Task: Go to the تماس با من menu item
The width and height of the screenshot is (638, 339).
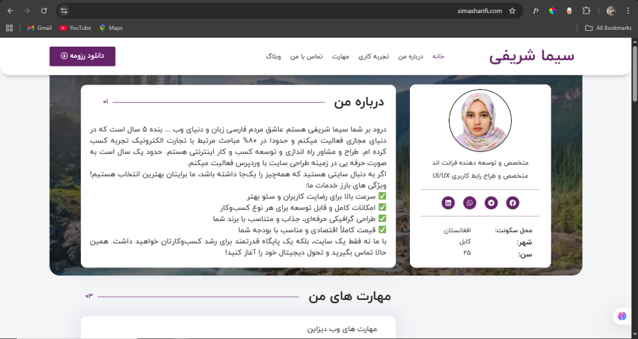Action: point(307,57)
